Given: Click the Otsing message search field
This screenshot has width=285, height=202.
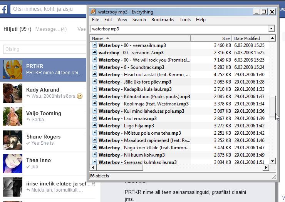Looking at the screenshot, I should pos(45,49).
